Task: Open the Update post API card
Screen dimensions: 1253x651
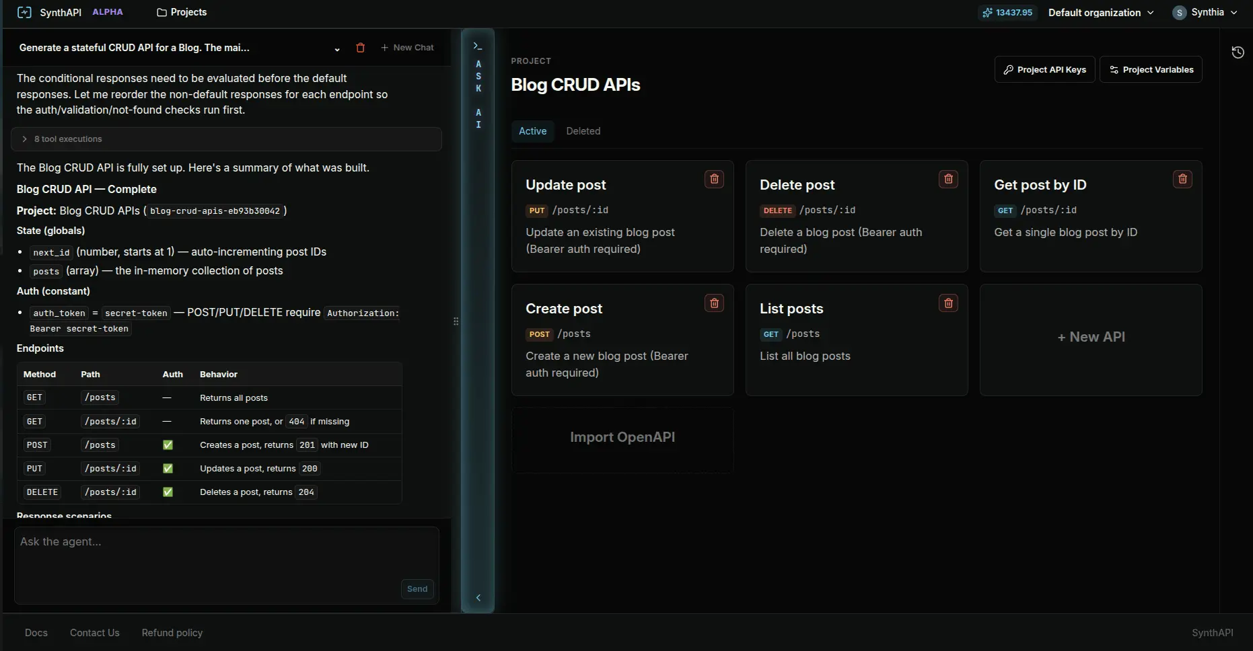Action: click(622, 216)
